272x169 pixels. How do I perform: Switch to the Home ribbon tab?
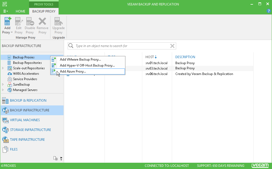[20, 11]
